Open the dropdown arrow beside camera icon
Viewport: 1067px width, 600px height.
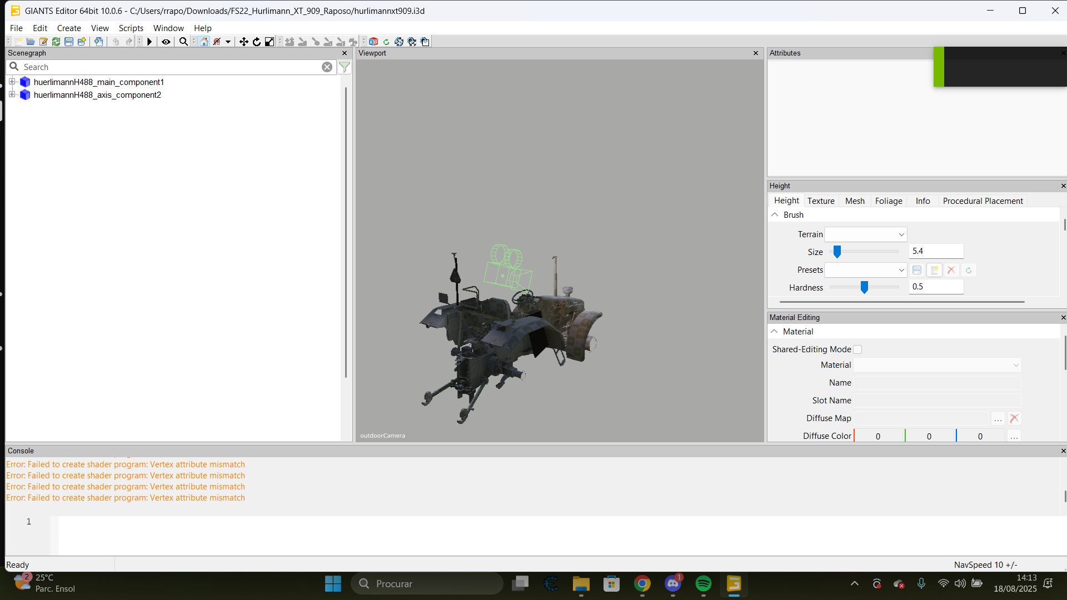coord(228,42)
